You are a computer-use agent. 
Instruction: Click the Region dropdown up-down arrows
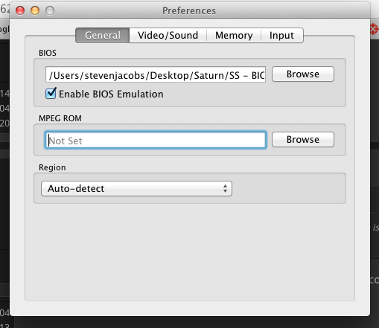coord(225,189)
